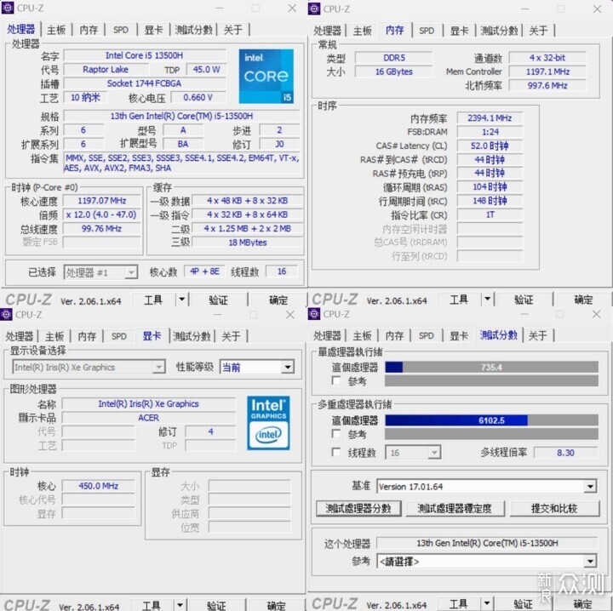The image size is (613, 611).
Task: Minimize the processor-tab CPU-Z window
Action: 220,9
